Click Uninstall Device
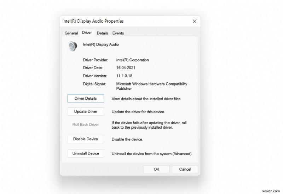The height and width of the screenshot is (194, 283). (x=86, y=153)
